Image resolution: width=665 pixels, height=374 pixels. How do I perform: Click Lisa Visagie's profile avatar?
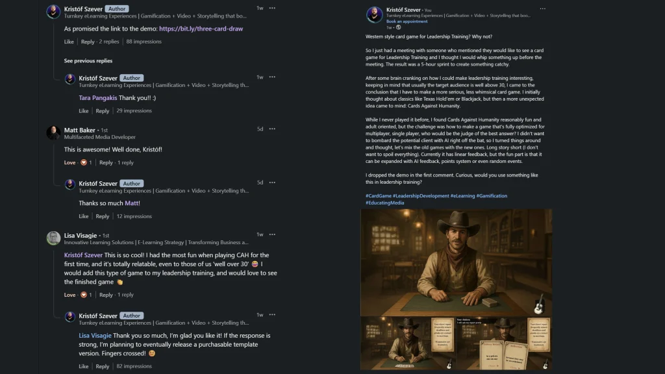53,238
